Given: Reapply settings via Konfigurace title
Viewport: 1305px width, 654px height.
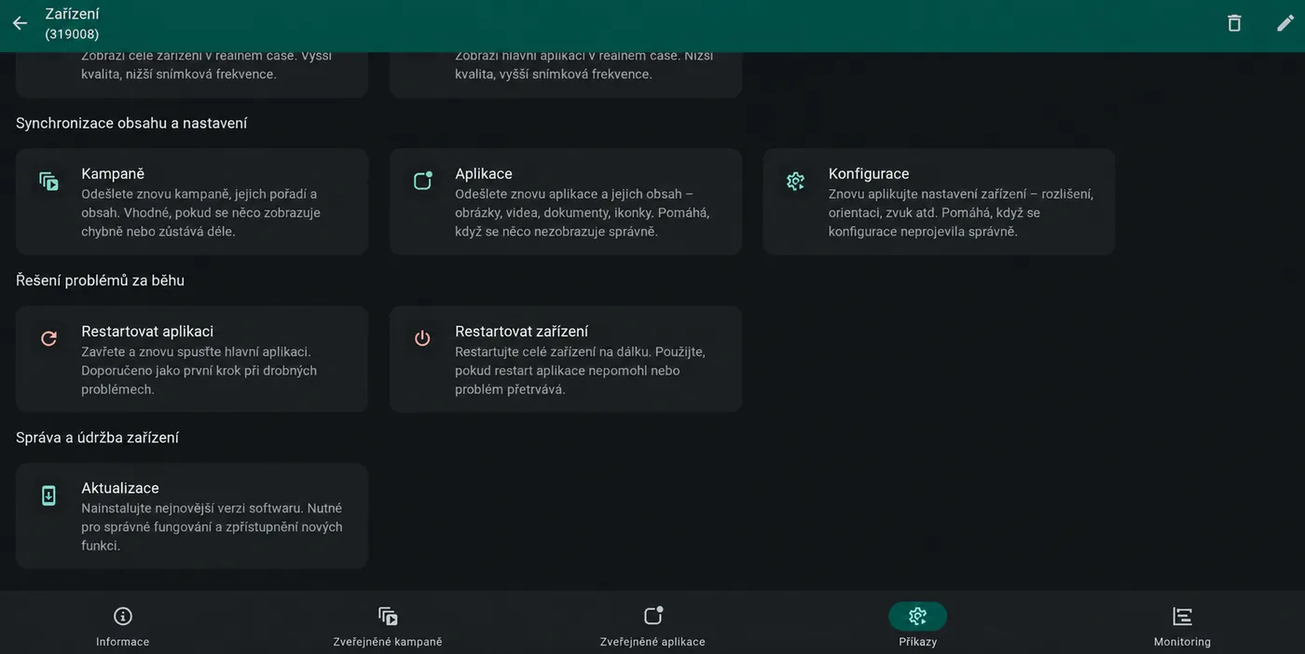Looking at the screenshot, I should (x=869, y=173).
